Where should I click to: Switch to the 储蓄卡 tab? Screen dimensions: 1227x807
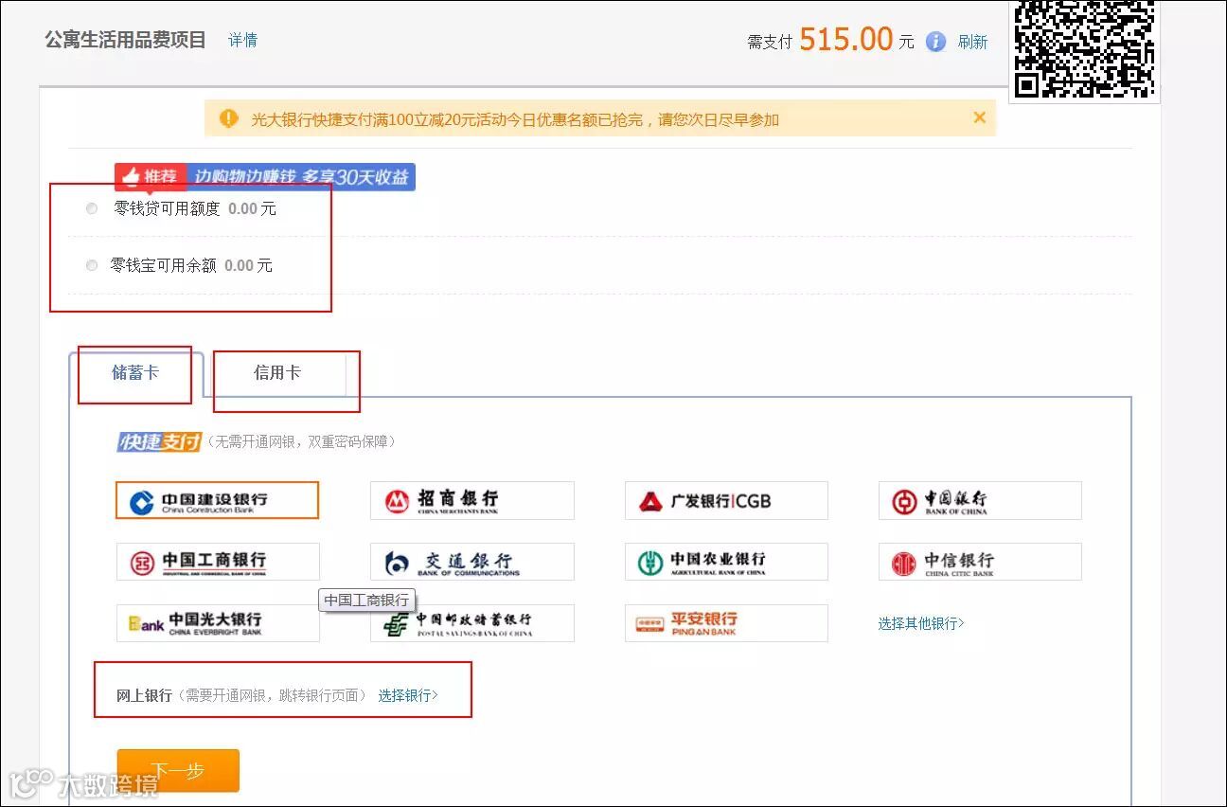click(x=135, y=372)
